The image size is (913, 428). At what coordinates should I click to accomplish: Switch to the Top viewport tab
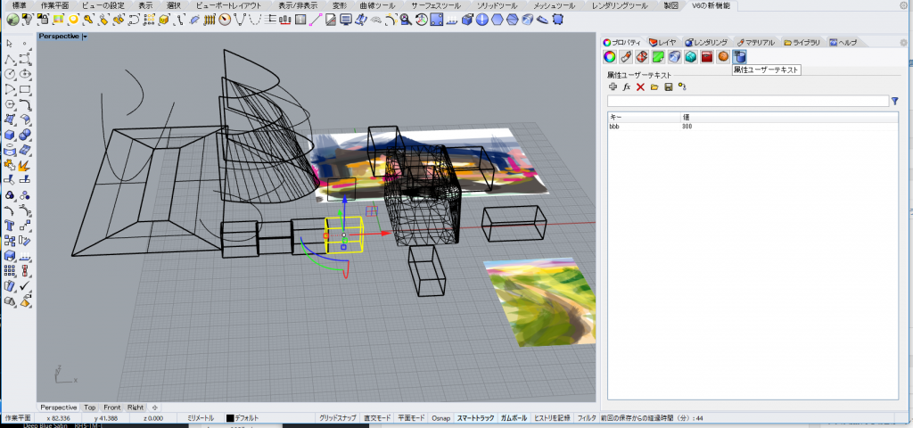[x=90, y=407]
